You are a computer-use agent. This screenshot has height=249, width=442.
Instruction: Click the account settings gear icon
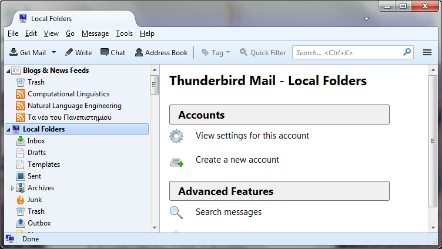pyautogui.click(x=176, y=136)
